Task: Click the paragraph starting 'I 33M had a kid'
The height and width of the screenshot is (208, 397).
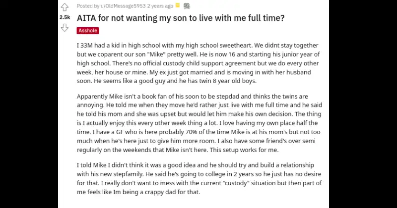Action: (198, 63)
